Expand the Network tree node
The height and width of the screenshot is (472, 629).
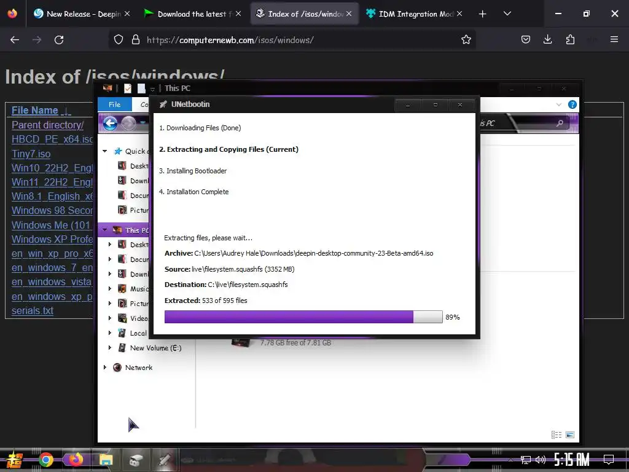pyautogui.click(x=104, y=368)
